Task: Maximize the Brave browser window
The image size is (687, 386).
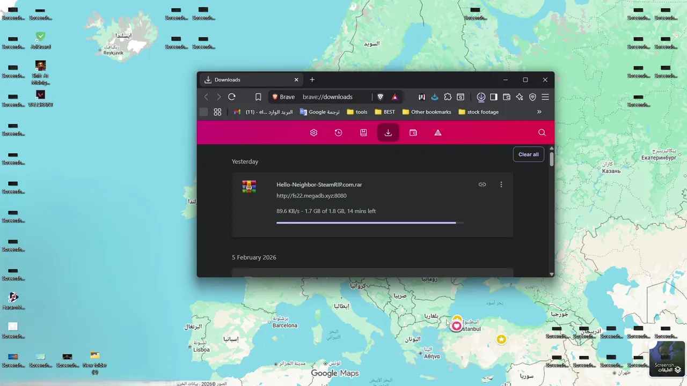Action: [525, 80]
